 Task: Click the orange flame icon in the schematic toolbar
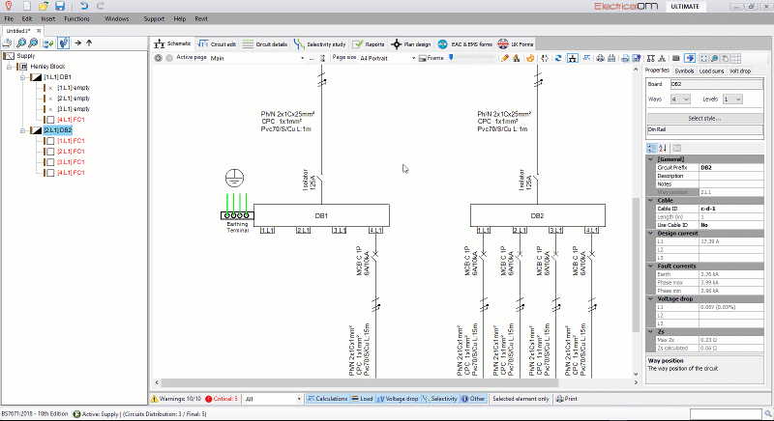(x=529, y=58)
